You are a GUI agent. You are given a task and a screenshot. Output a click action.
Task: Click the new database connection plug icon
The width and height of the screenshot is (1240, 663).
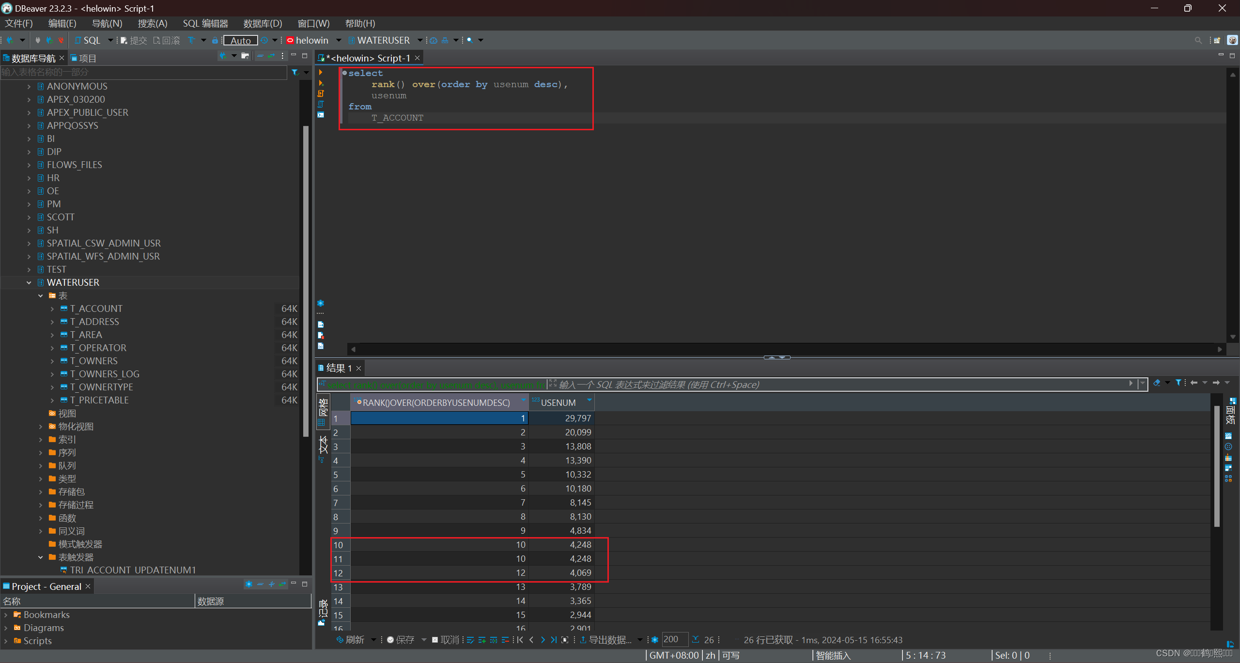(10, 41)
